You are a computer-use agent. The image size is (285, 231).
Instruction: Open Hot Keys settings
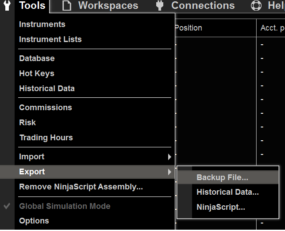(36, 73)
